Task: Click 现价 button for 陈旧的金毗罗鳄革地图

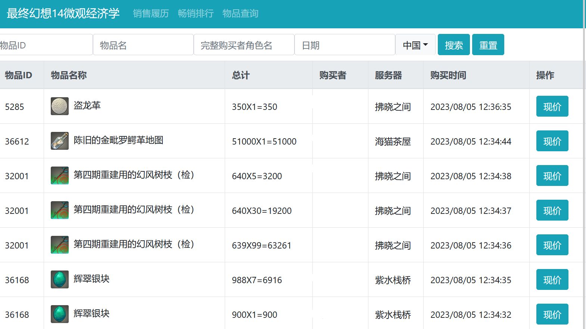Action: coord(552,141)
